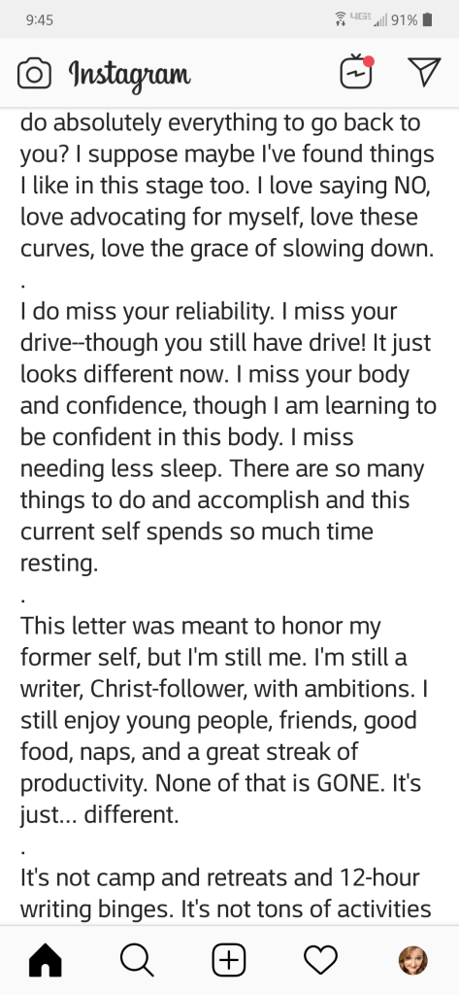Image resolution: width=459 pixels, height=995 pixels.
Task: Tap the line "It's not camp and retreats"
Action: pos(219,878)
